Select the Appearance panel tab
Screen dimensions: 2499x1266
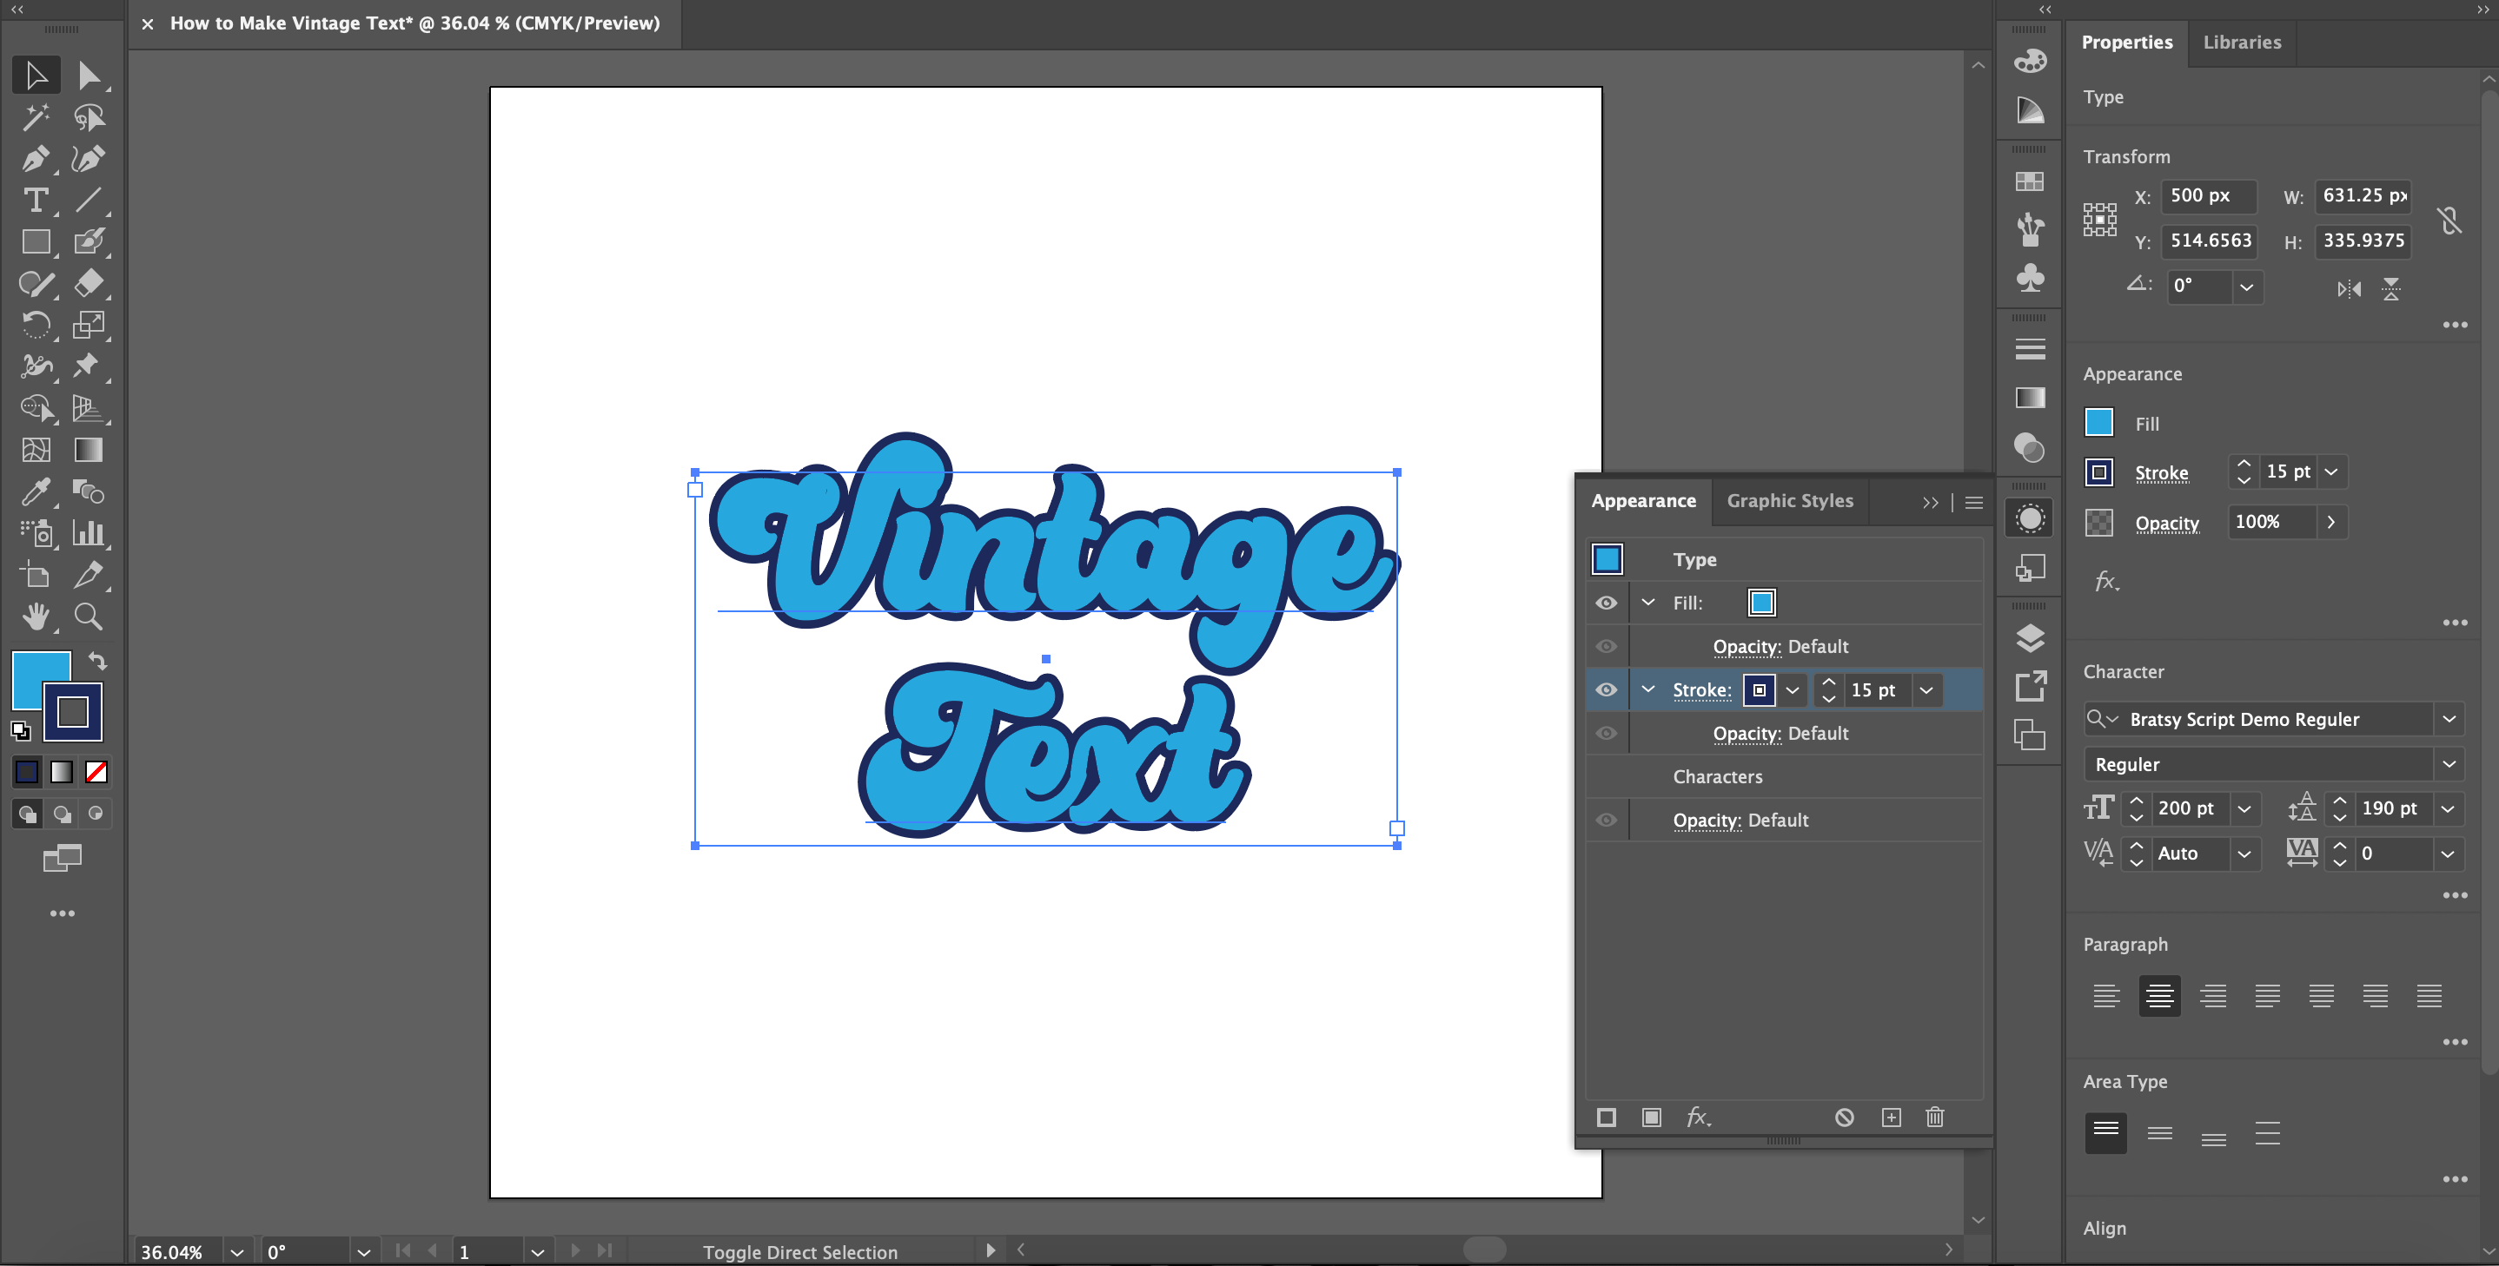tap(1643, 500)
